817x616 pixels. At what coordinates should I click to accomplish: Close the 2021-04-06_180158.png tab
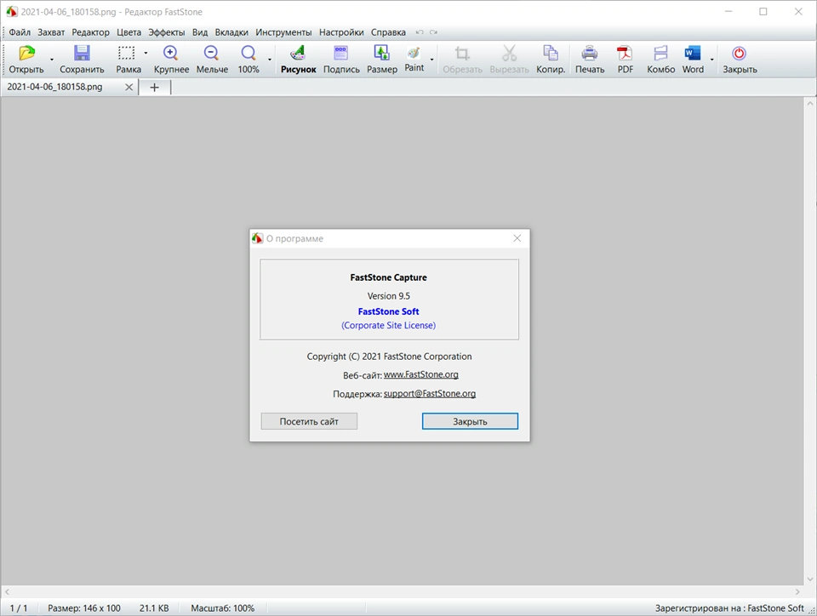pos(129,87)
